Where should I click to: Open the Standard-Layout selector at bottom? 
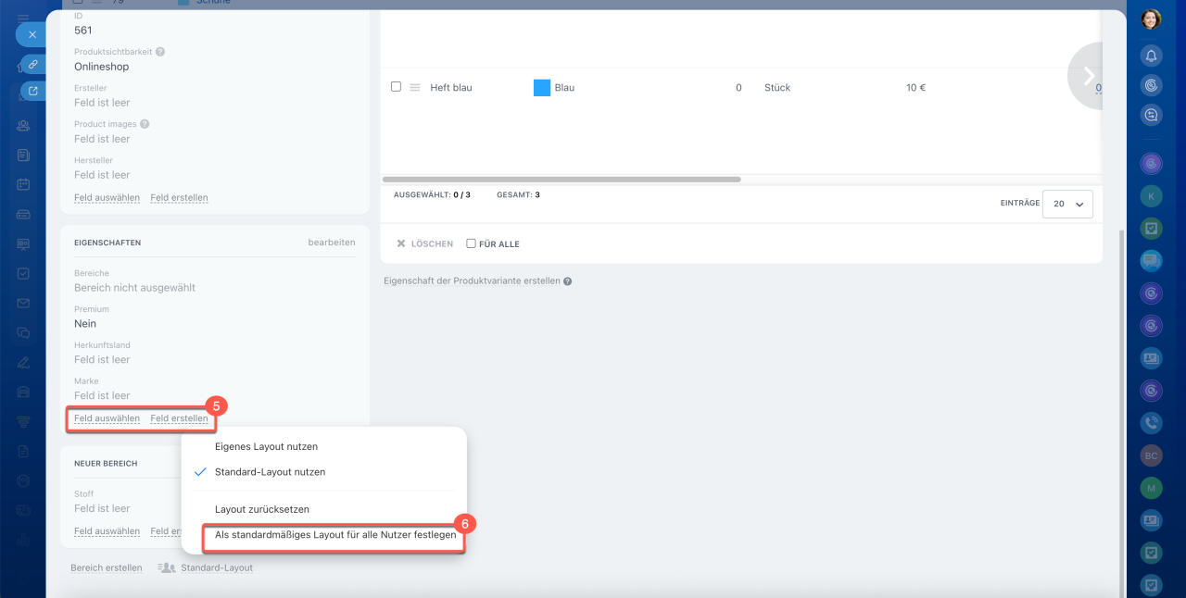[206, 567]
